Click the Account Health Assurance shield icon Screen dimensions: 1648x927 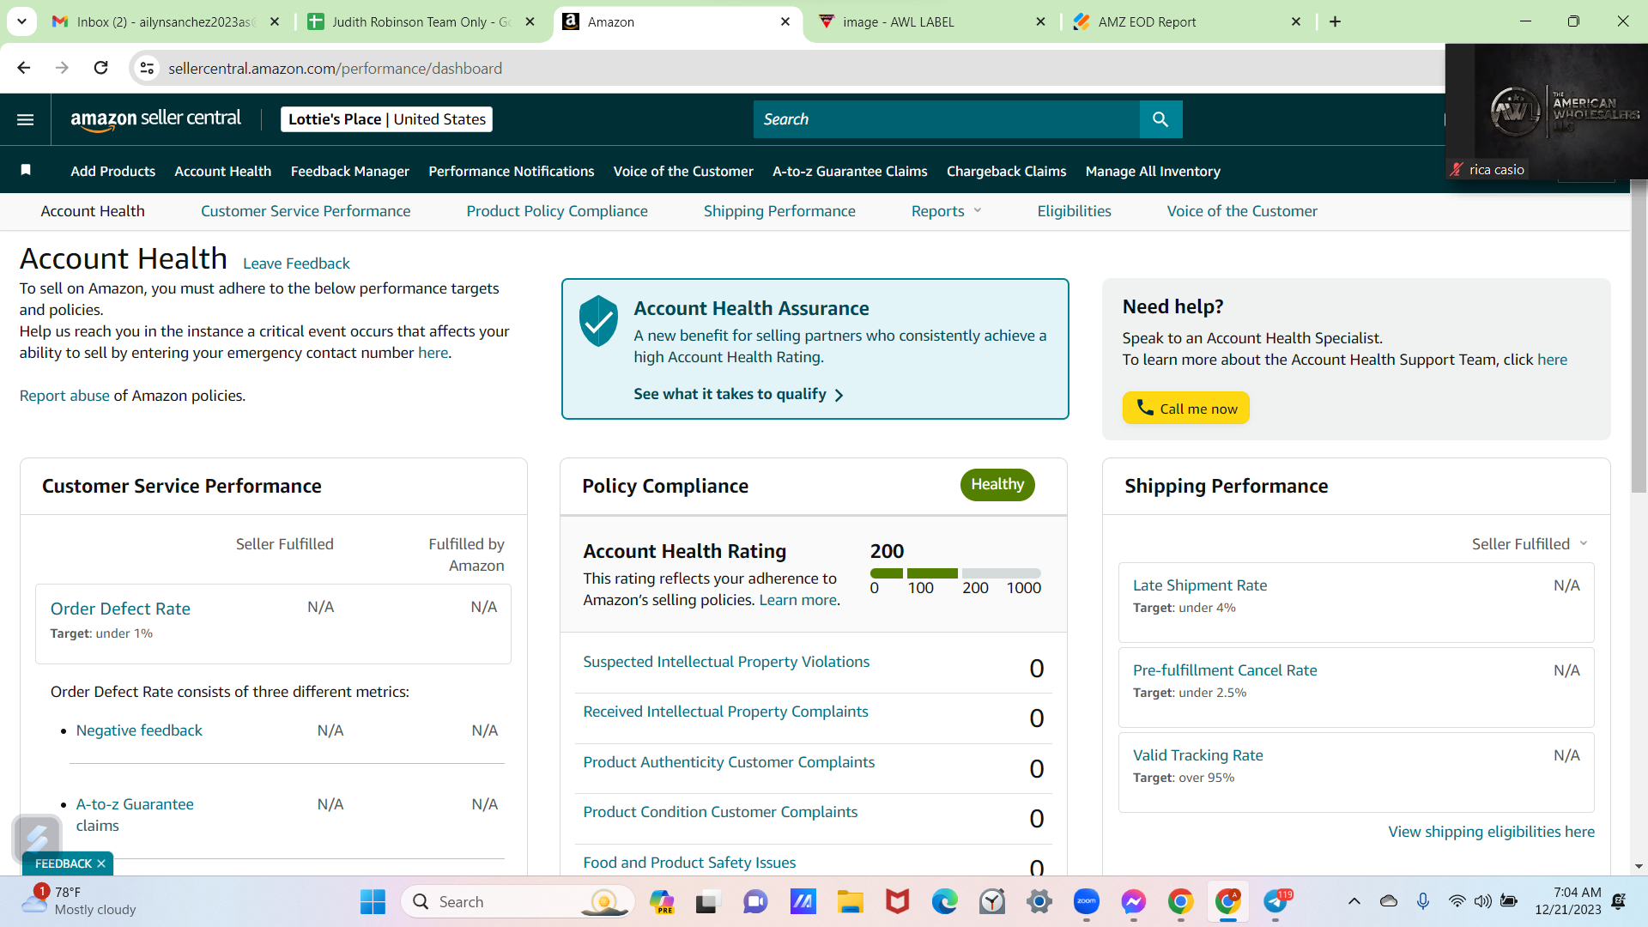point(598,320)
